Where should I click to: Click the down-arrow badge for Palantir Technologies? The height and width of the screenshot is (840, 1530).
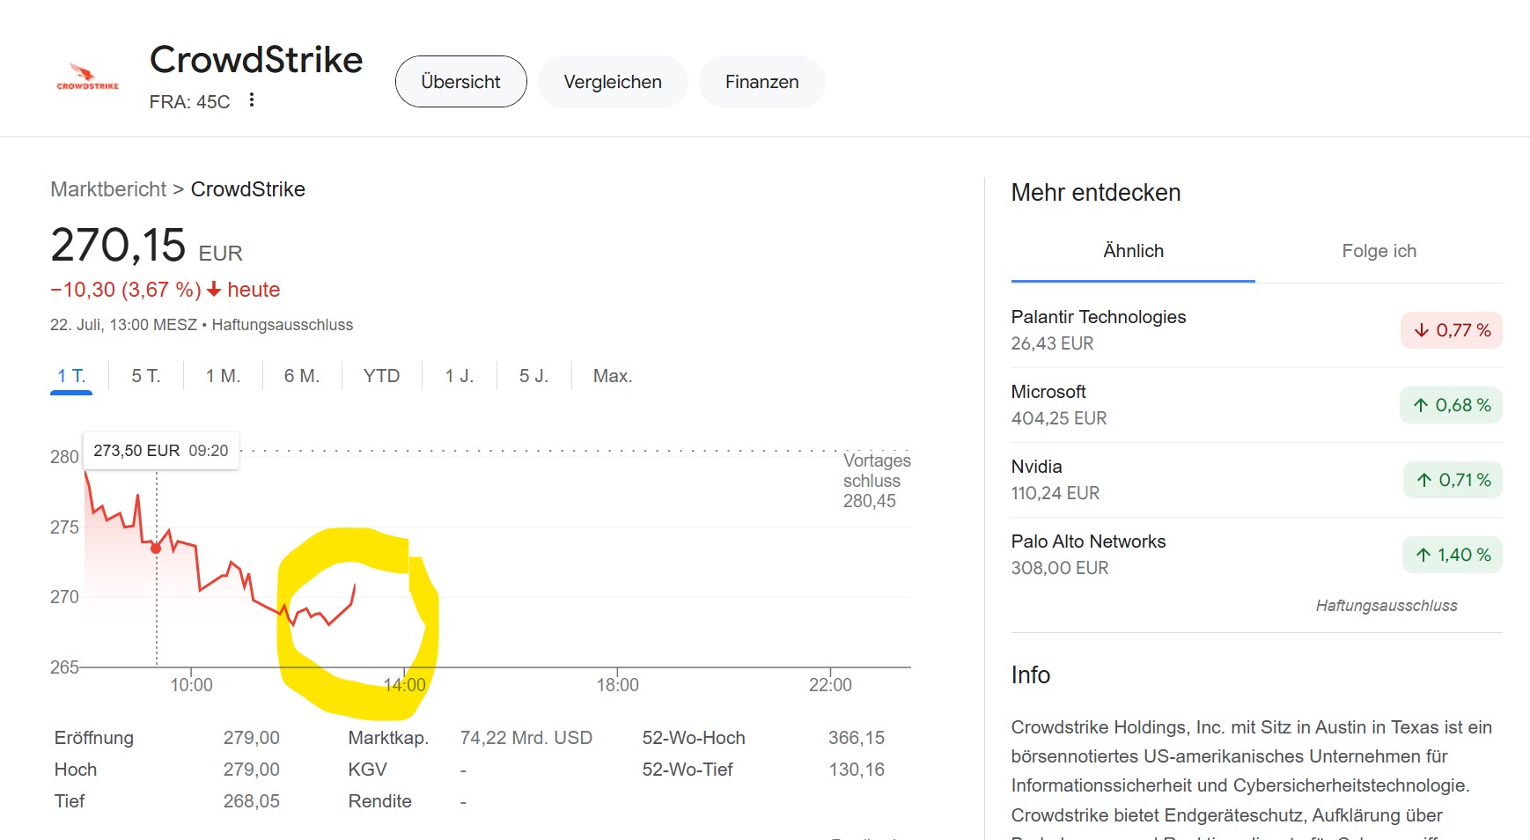(x=1451, y=330)
